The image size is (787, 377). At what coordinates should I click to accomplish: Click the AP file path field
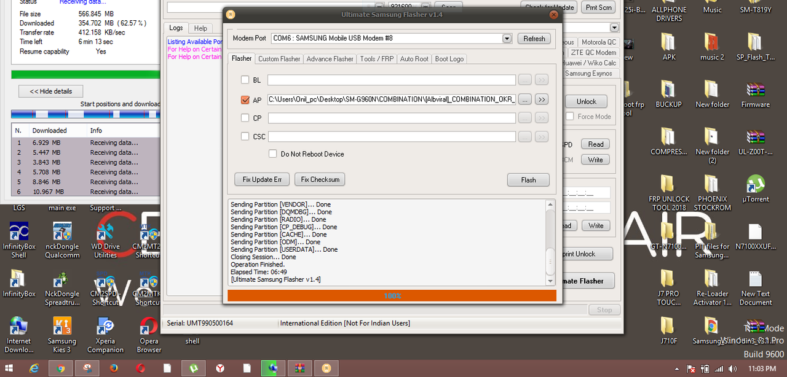click(x=392, y=99)
